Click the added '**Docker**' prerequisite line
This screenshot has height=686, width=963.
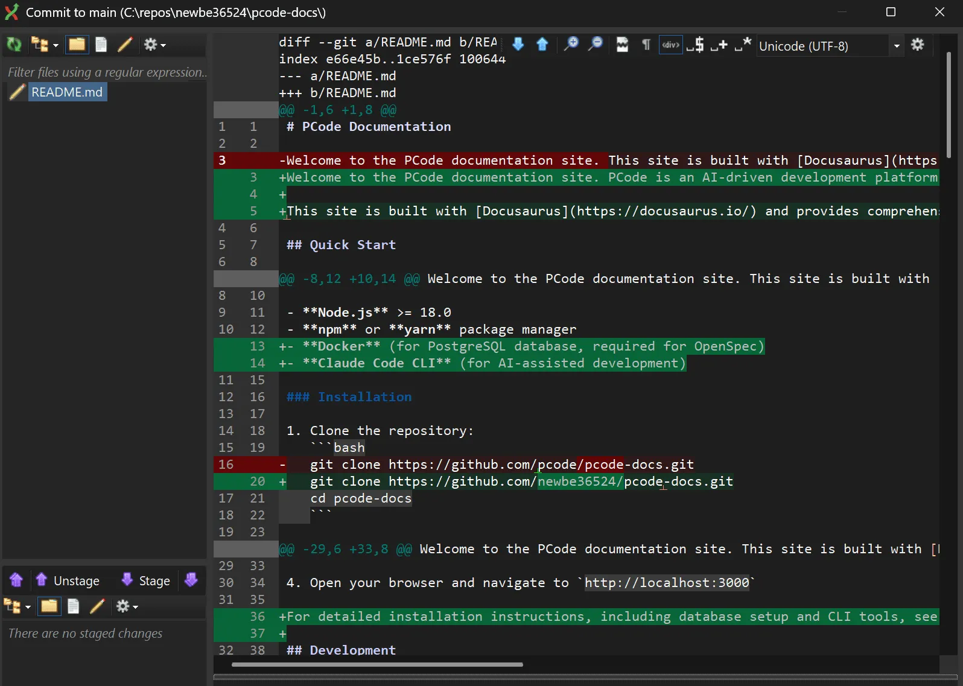pos(522,346)
